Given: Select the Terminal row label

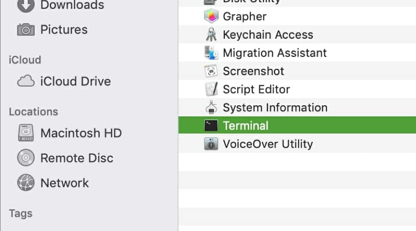Looking at the screenshot, I should tap(245, 126).
